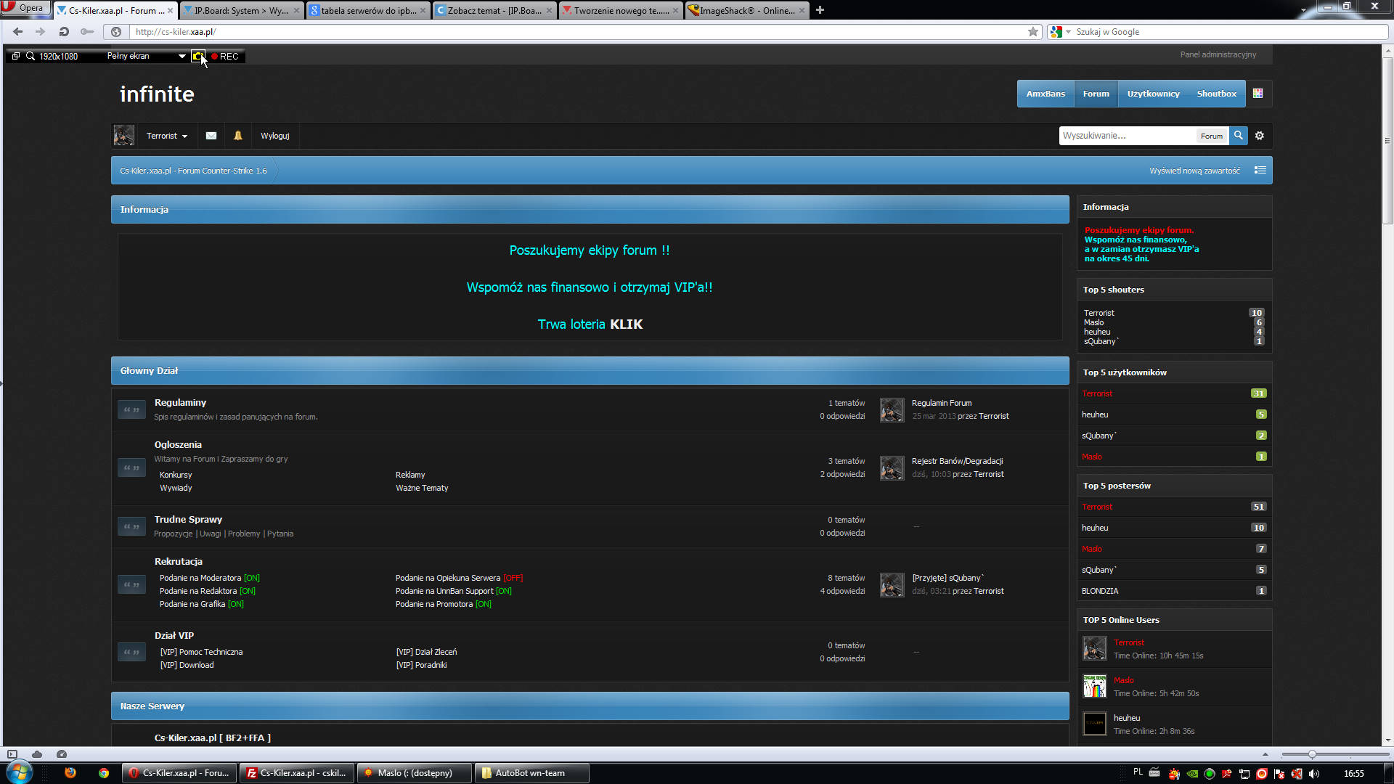The height and width of the screenshot is (784, 1394).
Task: Open the private messages envelope icon
Action: (211, 136)
